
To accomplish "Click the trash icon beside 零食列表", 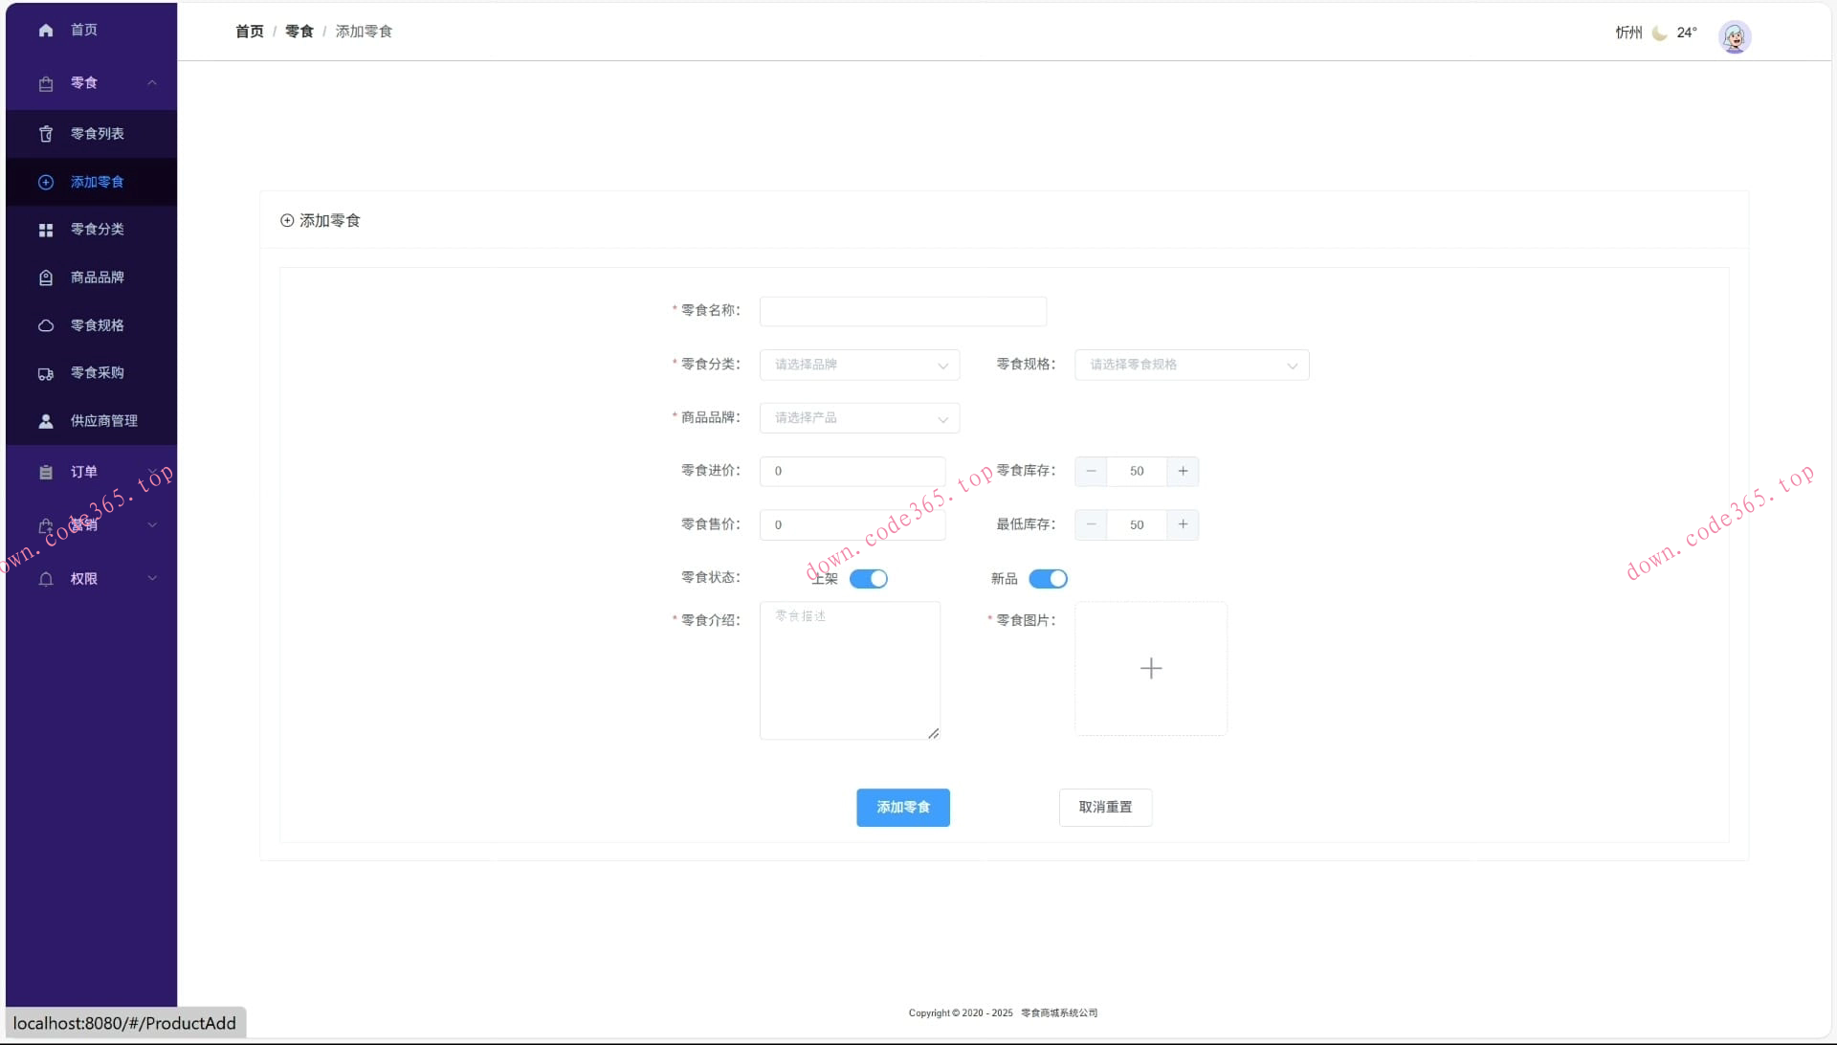I will (x=45, y=134).
